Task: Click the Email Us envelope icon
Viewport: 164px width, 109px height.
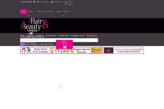Action: [x=52, y=2]
